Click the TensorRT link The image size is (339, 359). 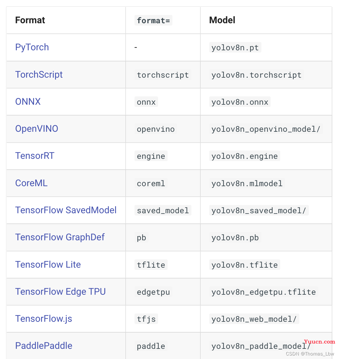(x=35, y=156)
